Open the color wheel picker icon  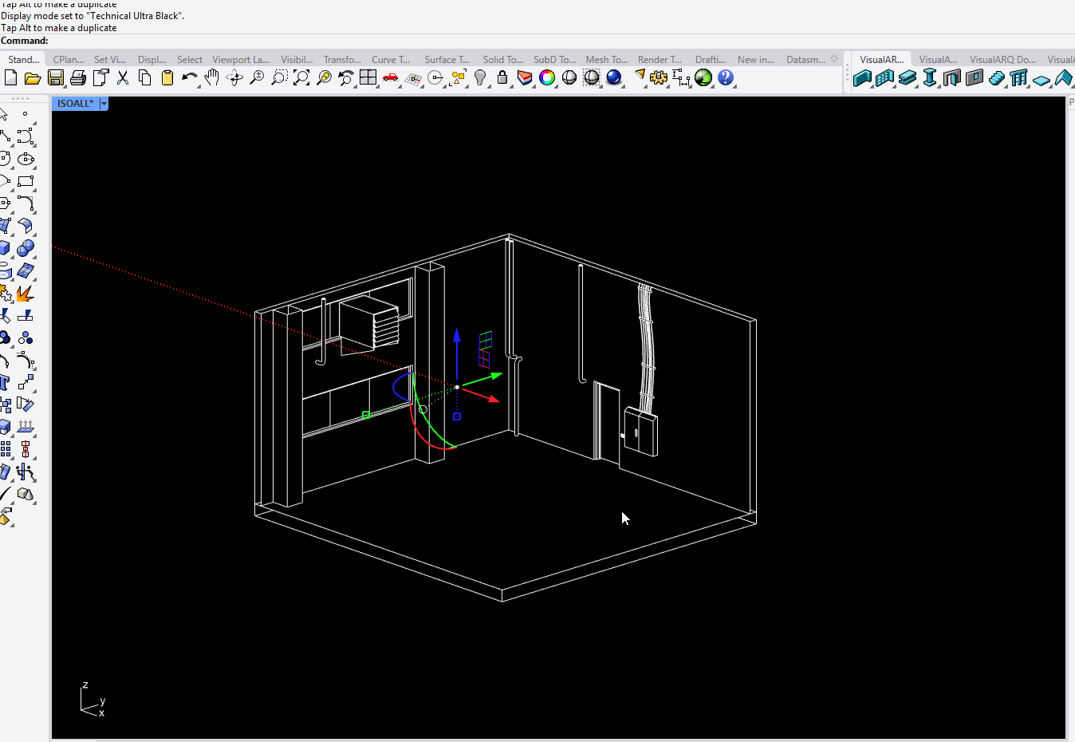[547, 77]
